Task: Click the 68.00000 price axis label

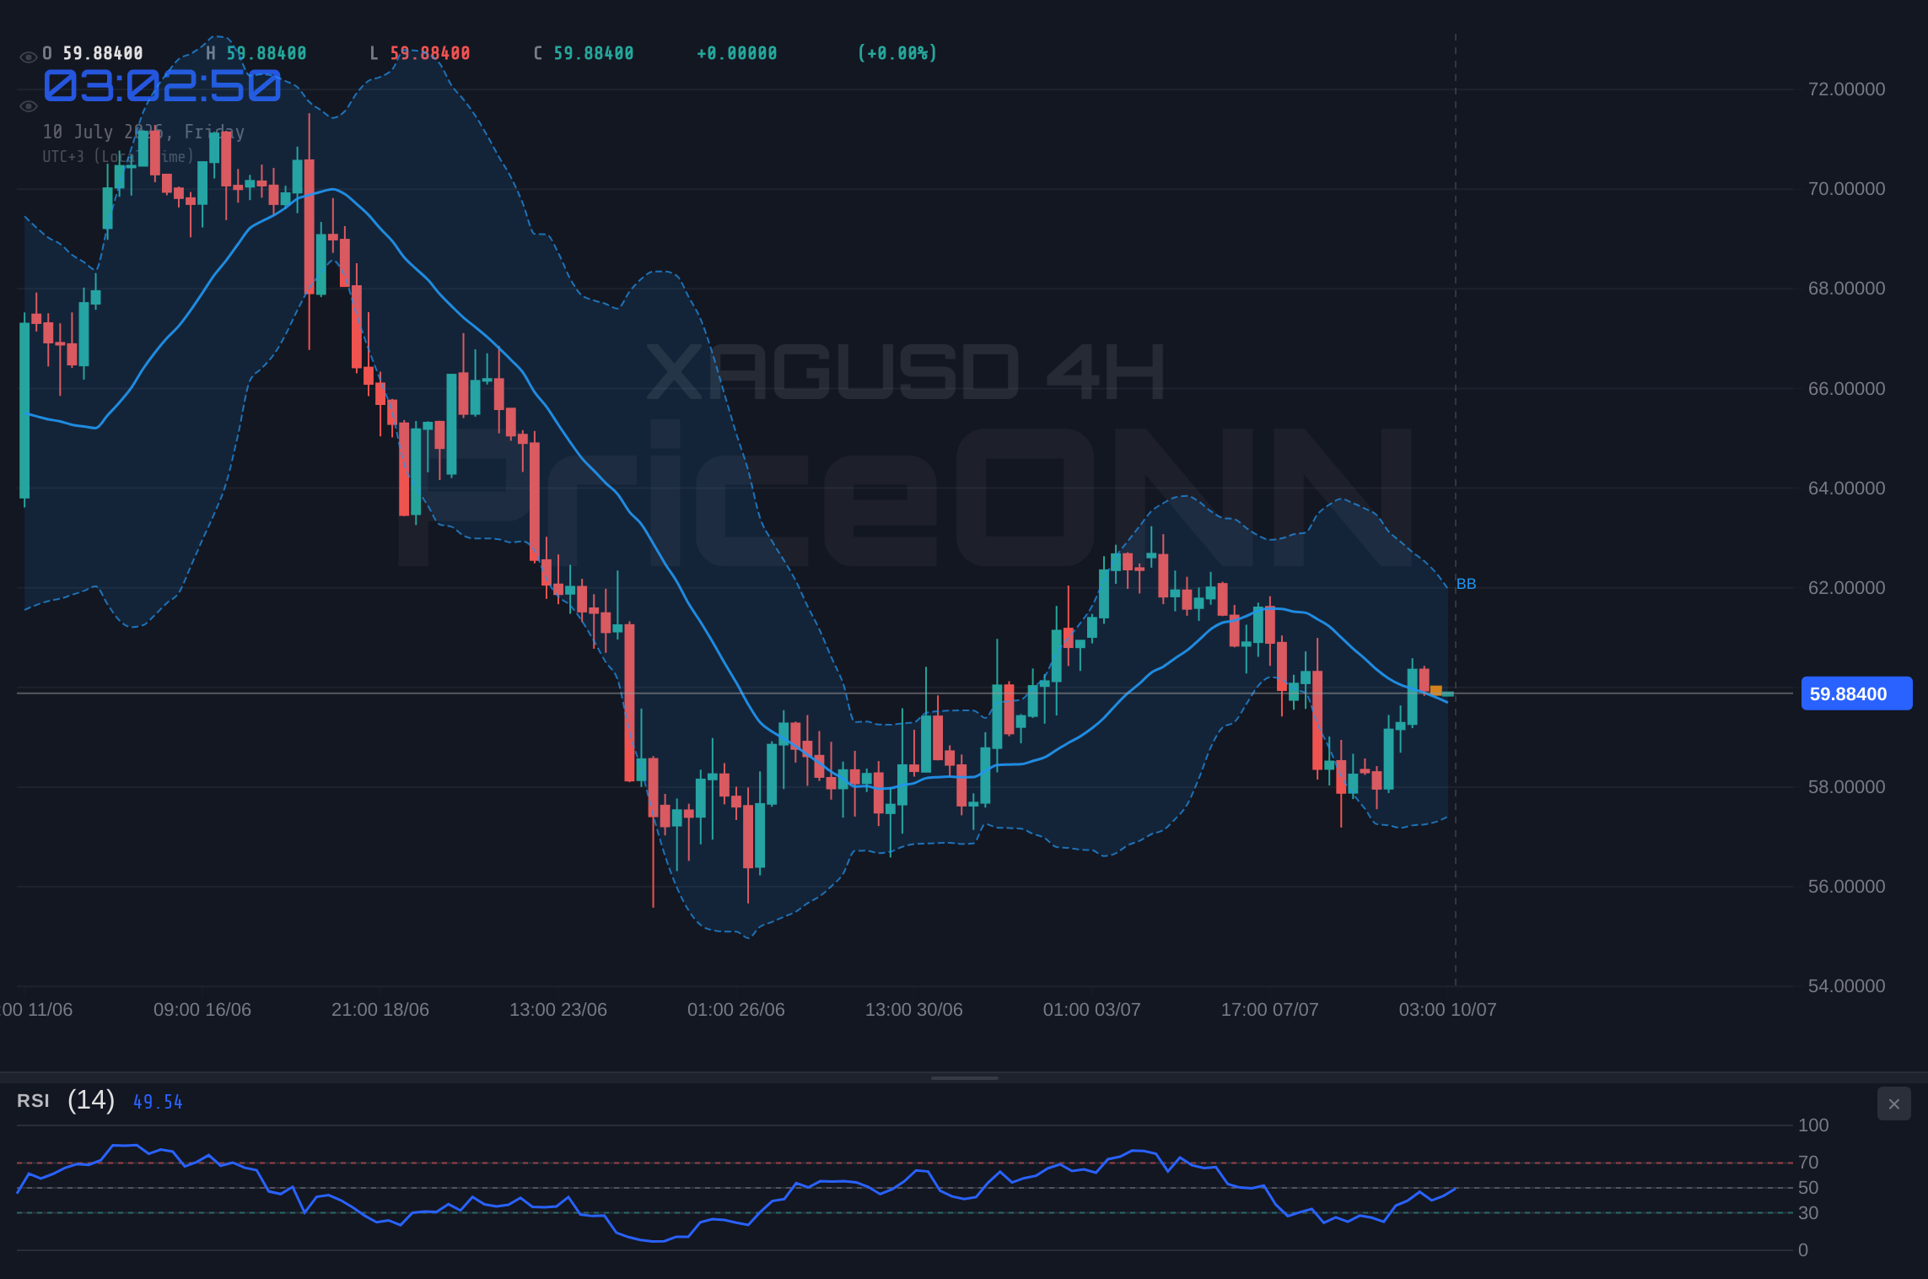Action: click(1846, 289)
